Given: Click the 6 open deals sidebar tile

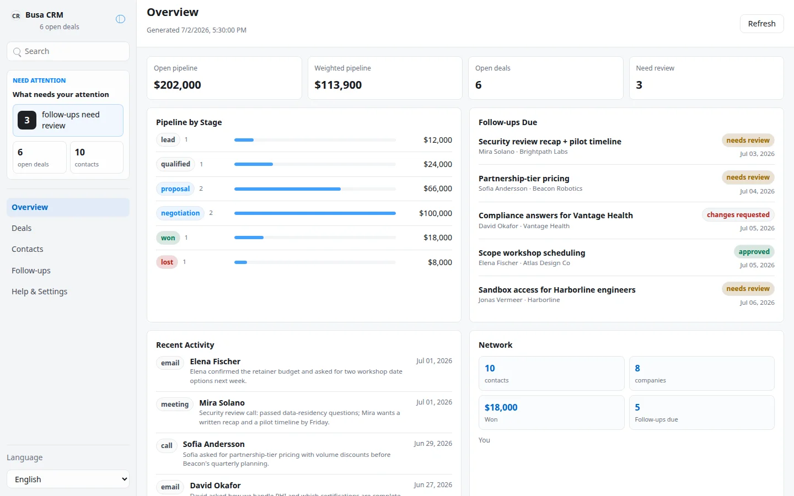Looking at the screenshot, I should [40, 158].
